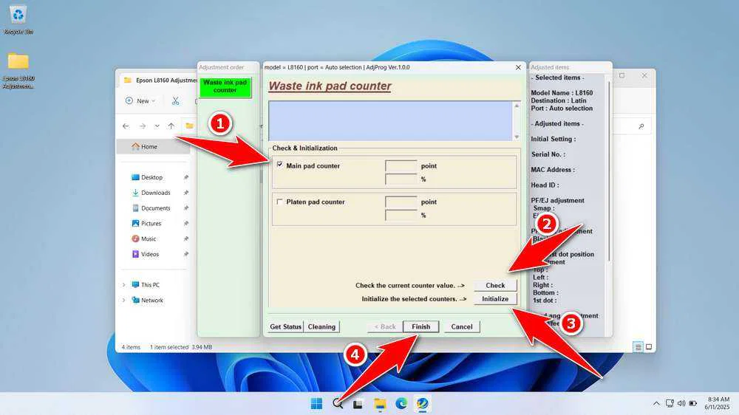Click the Check button for the counter value
This screenshot has height=415, width=739.
click(x=495, y=285)
